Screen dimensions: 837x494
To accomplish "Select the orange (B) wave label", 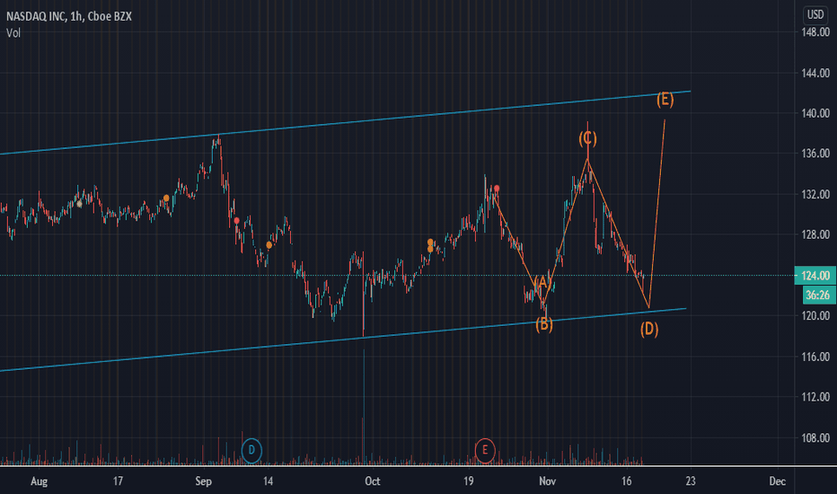I will [x=544, y=324].
